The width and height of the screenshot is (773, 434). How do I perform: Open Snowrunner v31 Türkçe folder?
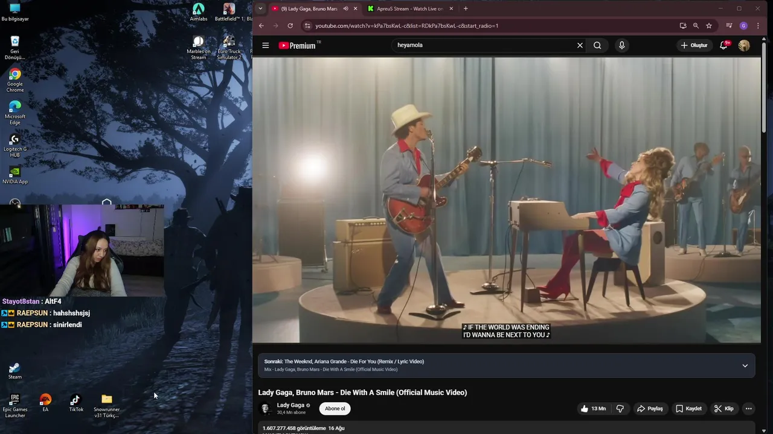[x=107, y=406]
